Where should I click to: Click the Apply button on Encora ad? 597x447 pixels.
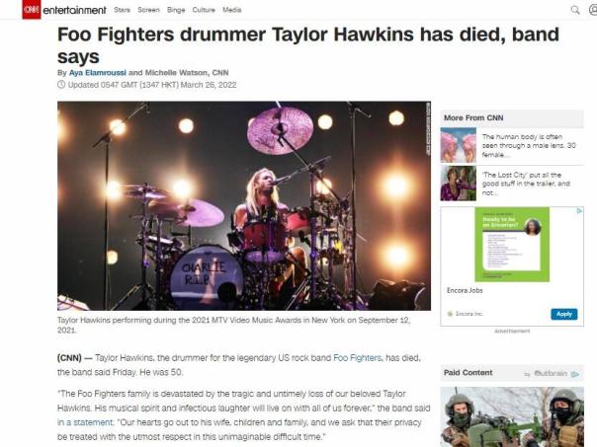click(563, 314)
